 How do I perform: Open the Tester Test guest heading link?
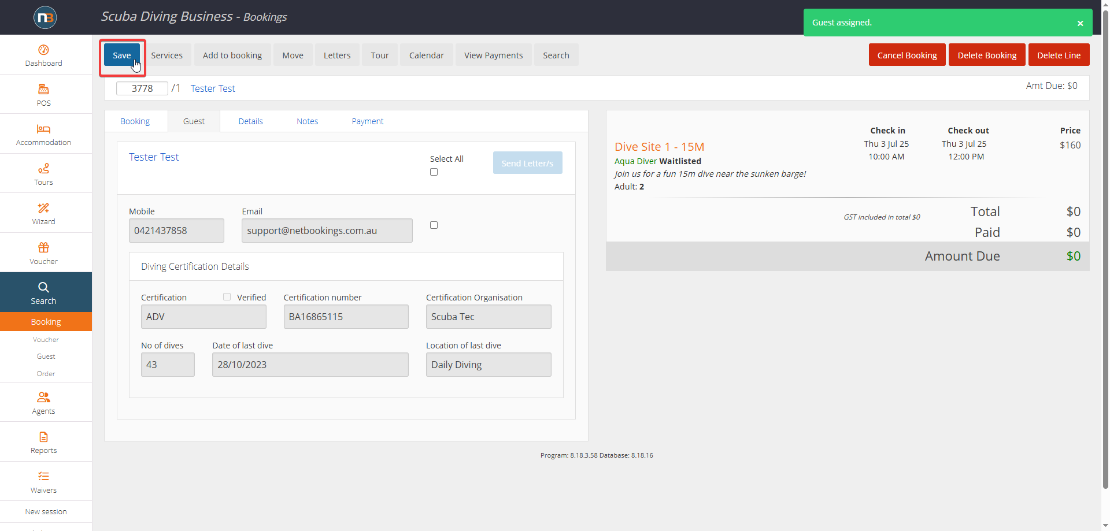154,157
